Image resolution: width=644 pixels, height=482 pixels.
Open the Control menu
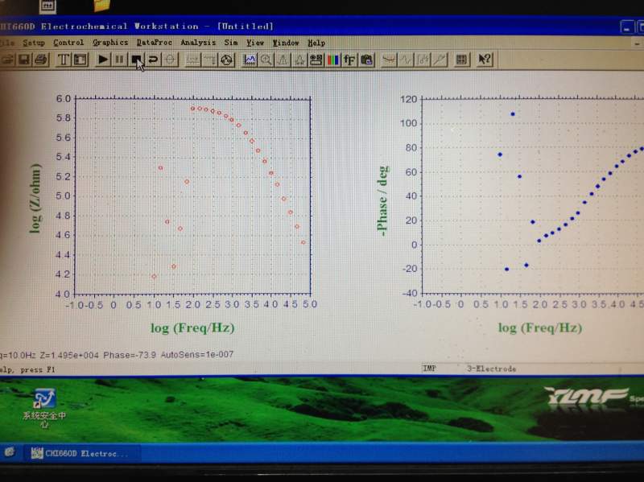pyautogui.click(x=68, y=43)
